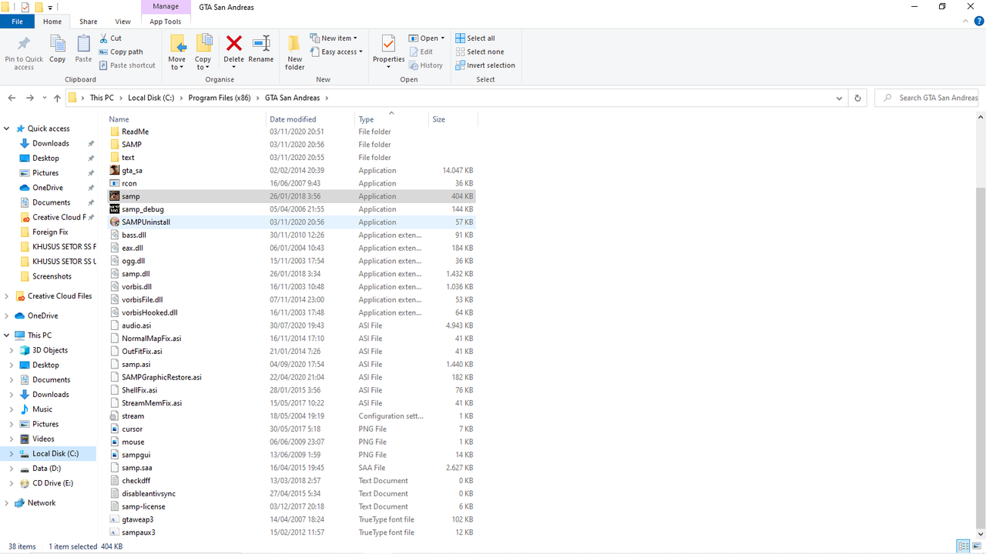
Task: Select the SAMPGraphicRestore.asi file
Action: (291, 377)
